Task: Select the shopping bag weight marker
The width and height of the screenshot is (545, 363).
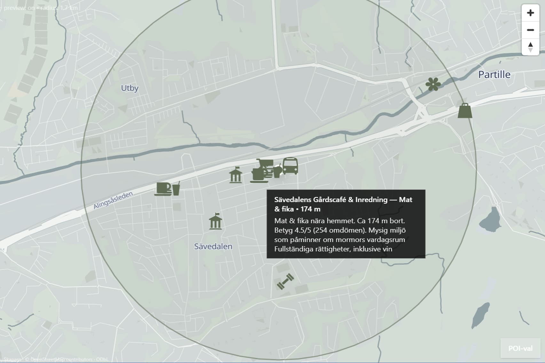Action: pos(465,111)
